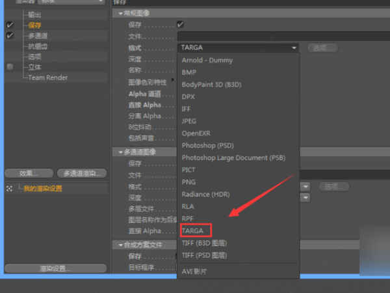The image size is (390, 293).
Task: Click the 多通道渲染... button
Action: point(82,173)
